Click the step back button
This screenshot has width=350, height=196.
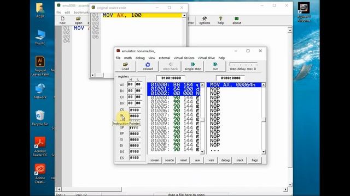click(x=170, y=66)
